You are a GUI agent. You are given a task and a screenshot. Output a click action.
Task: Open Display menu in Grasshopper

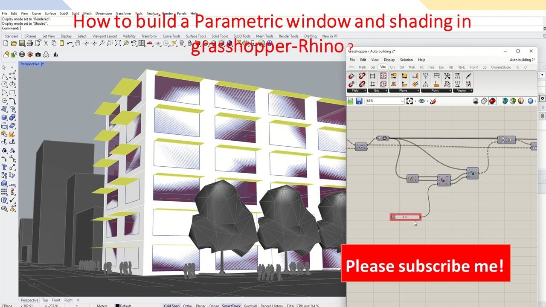(x=389, y=60)
